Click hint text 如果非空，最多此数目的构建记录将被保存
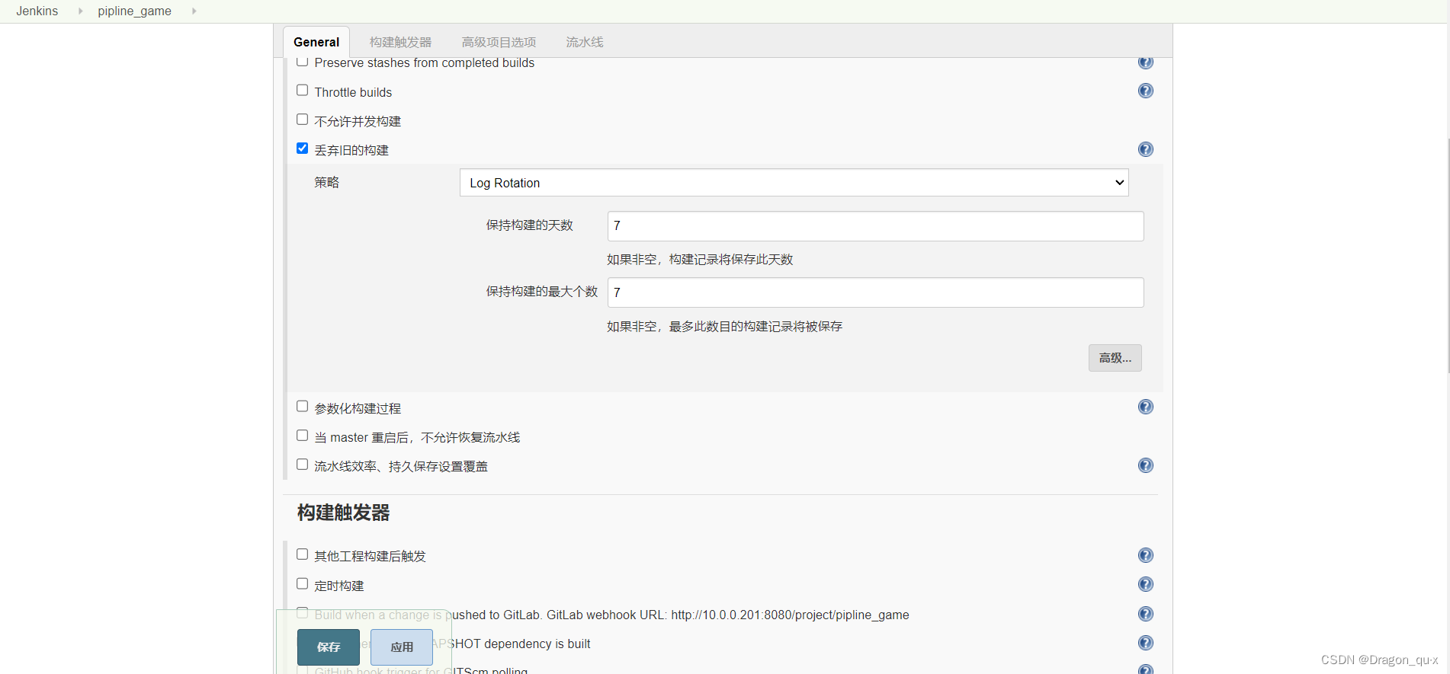 click(x=724, y=327)
